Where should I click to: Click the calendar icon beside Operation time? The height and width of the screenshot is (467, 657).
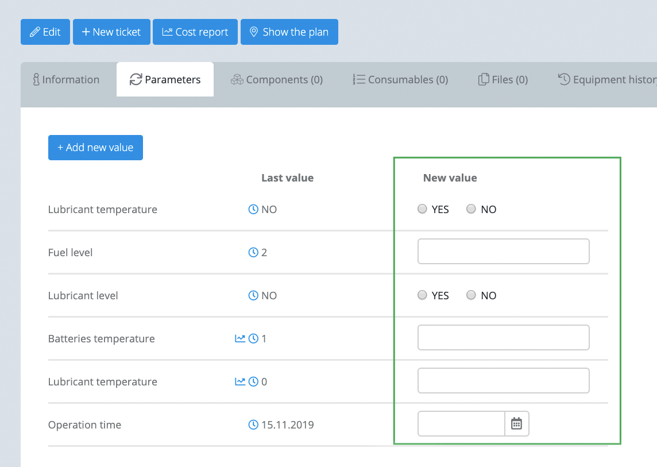click(x=517, y=424)
